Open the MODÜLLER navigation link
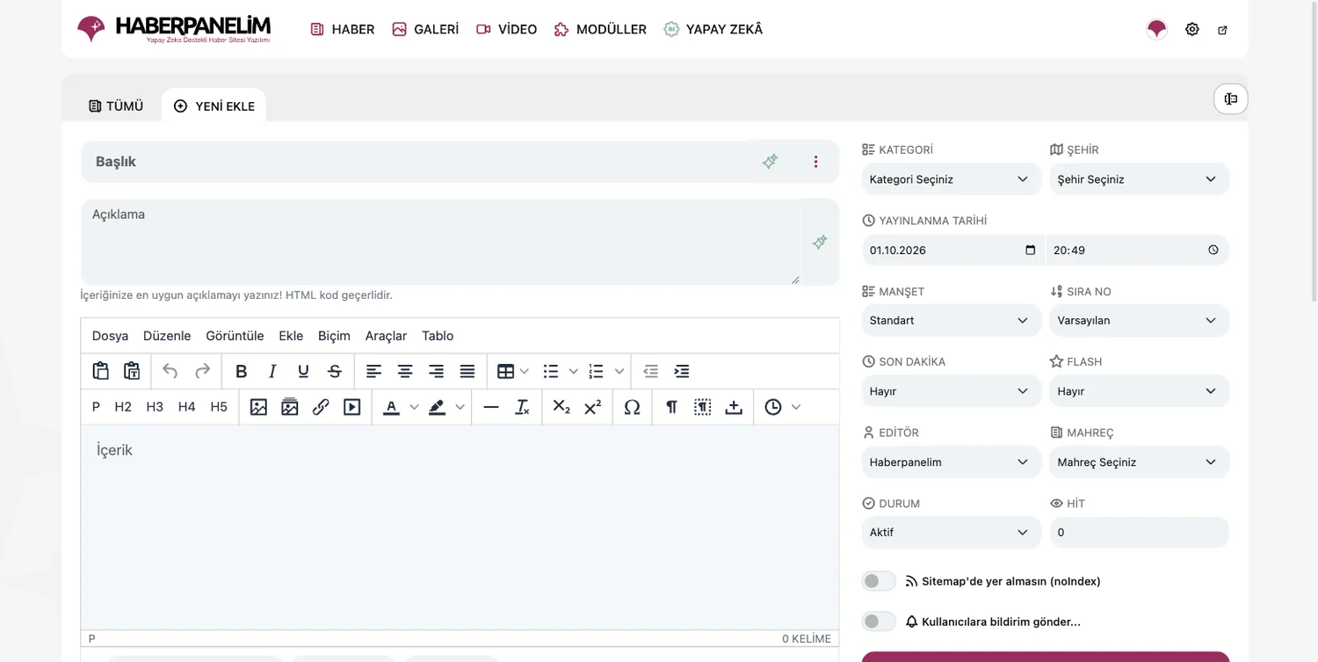Screen dimensions: 1318x662 (600, 29)
